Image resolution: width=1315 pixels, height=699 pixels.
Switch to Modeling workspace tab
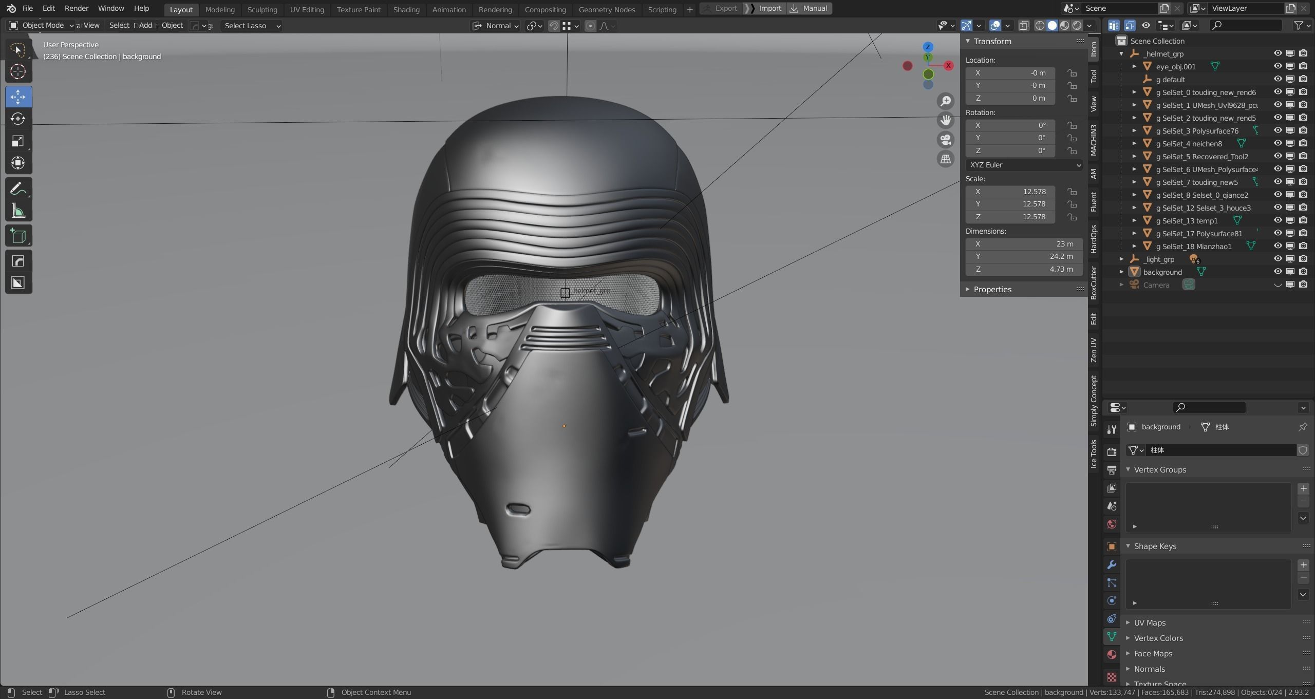[220, 9]
